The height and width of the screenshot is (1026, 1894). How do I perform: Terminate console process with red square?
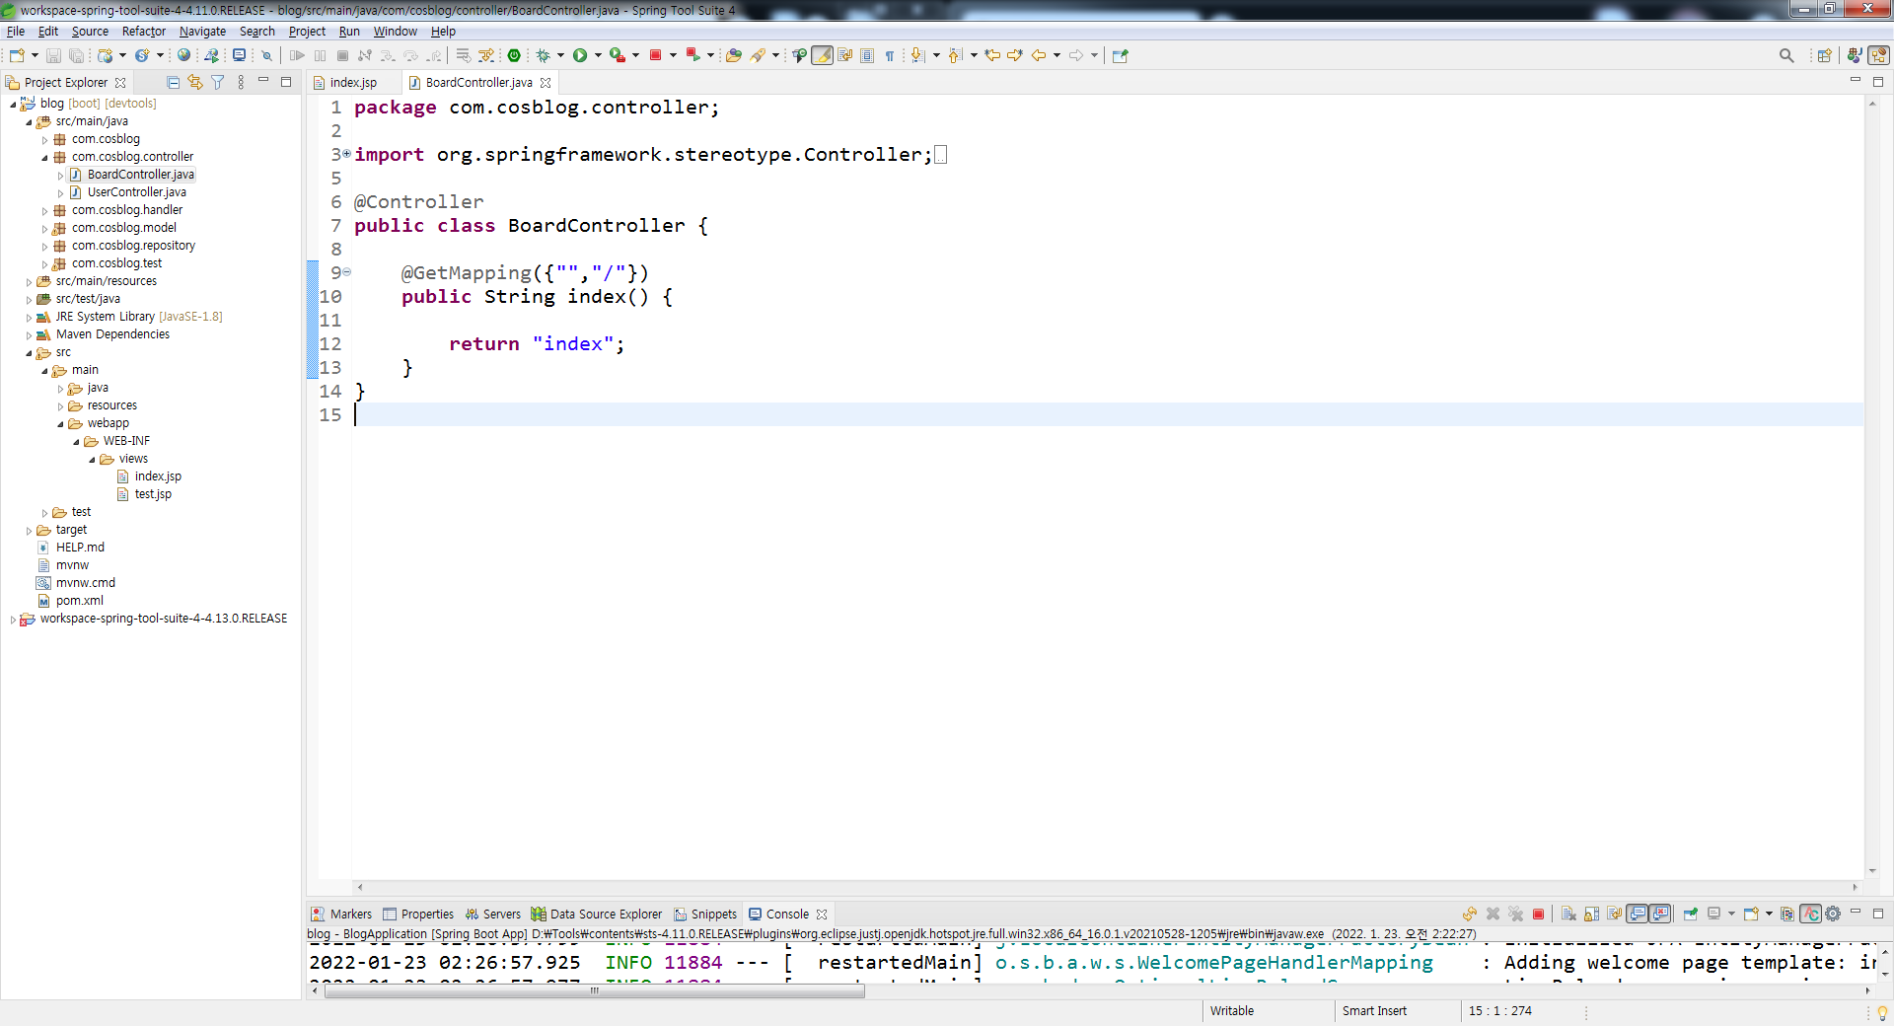click(1538, 914)
